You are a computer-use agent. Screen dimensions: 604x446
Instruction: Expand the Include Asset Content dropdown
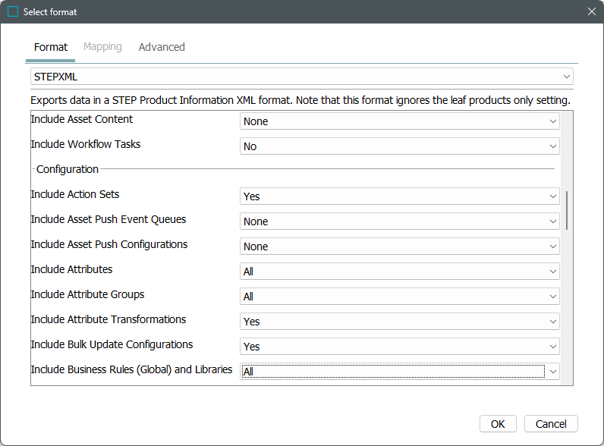pyautogui.click(x=400, y=121)
